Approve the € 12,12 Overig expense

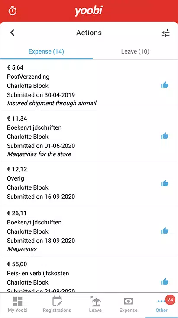(165, 183)
